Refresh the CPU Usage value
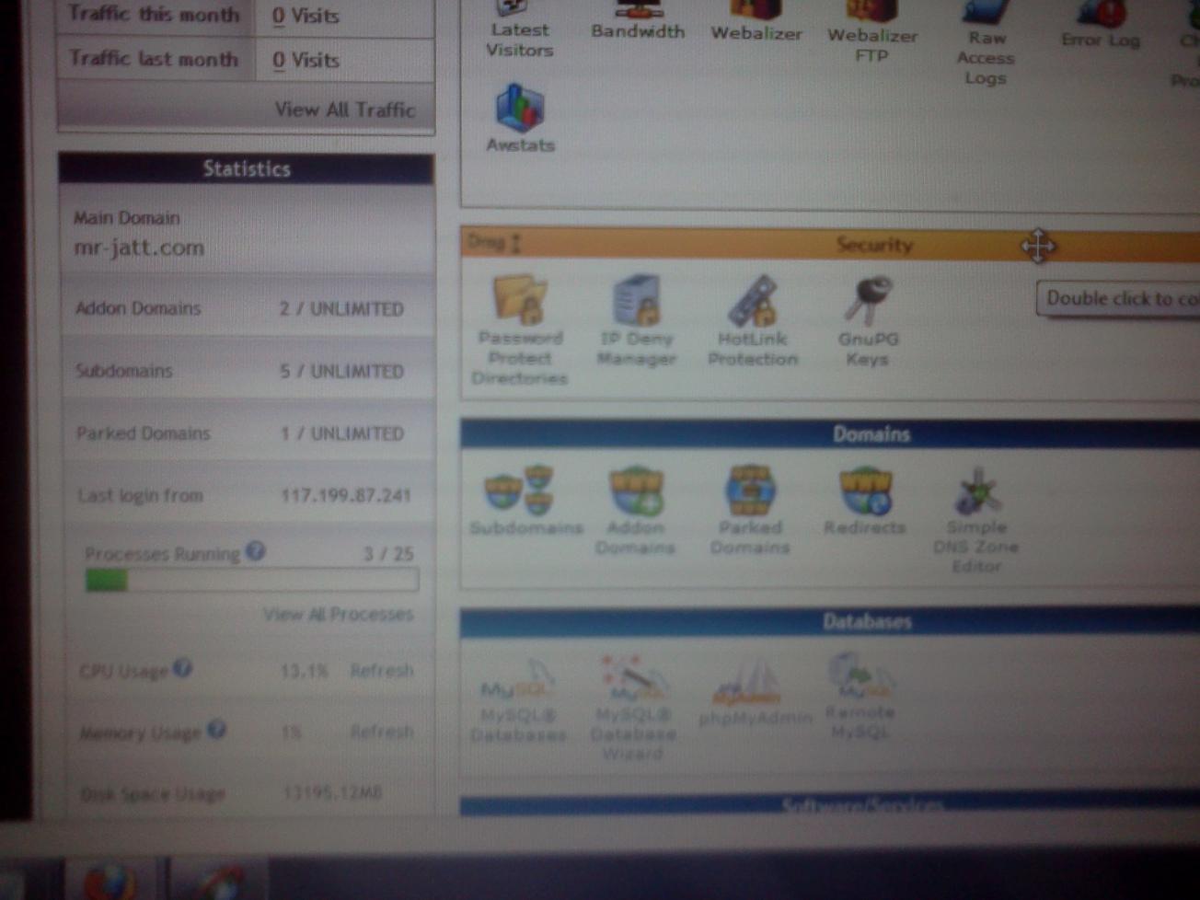 point(381,670)
